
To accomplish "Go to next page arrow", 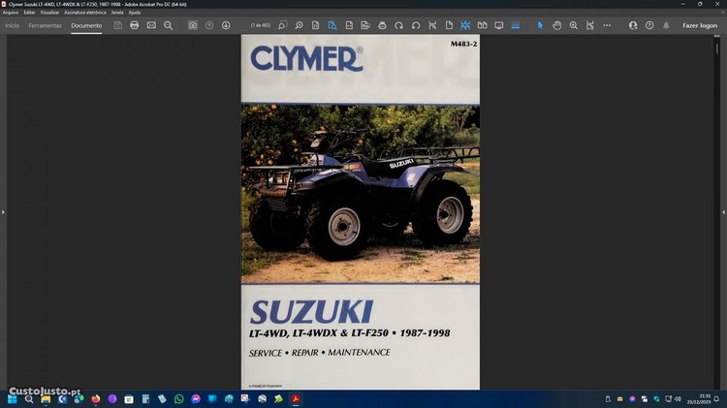I will tap(226, 25).
